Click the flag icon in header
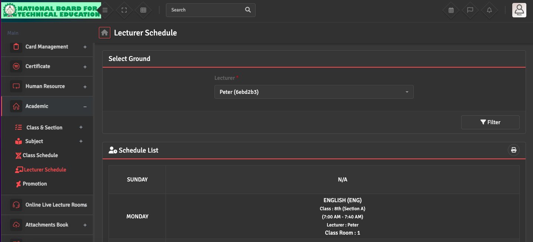The image size is (533, 242). click(470, 10)
